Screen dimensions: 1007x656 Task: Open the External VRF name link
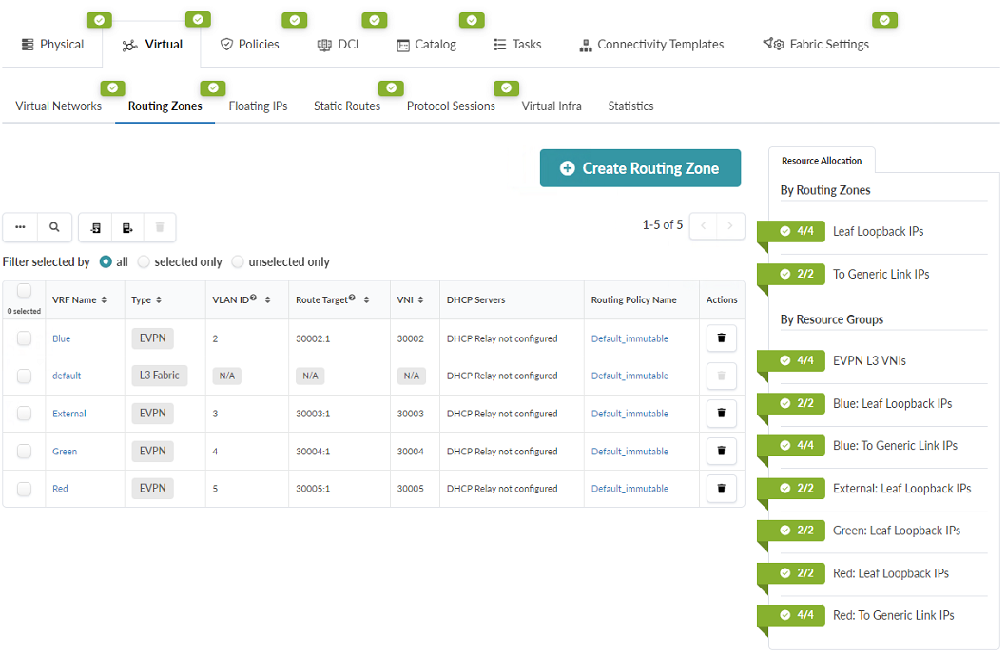69,414
